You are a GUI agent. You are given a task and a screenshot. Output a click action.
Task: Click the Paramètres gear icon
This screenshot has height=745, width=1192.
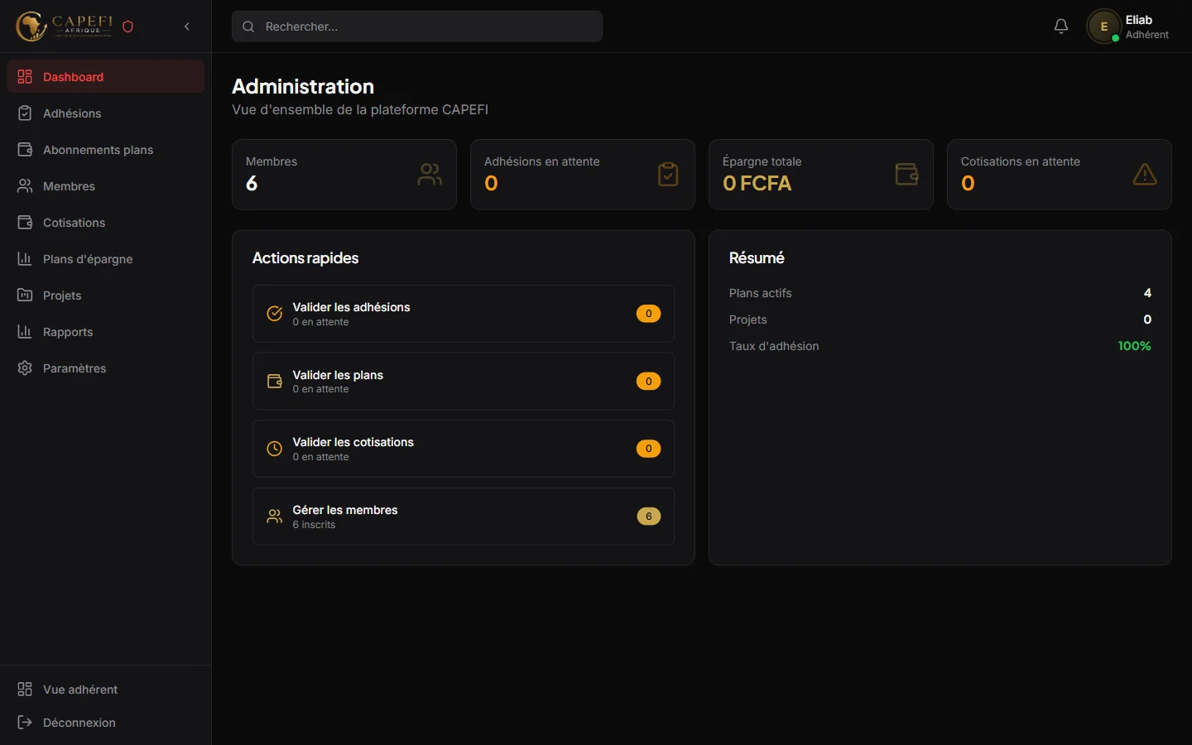pyautogui.click(x=25, y=368)
